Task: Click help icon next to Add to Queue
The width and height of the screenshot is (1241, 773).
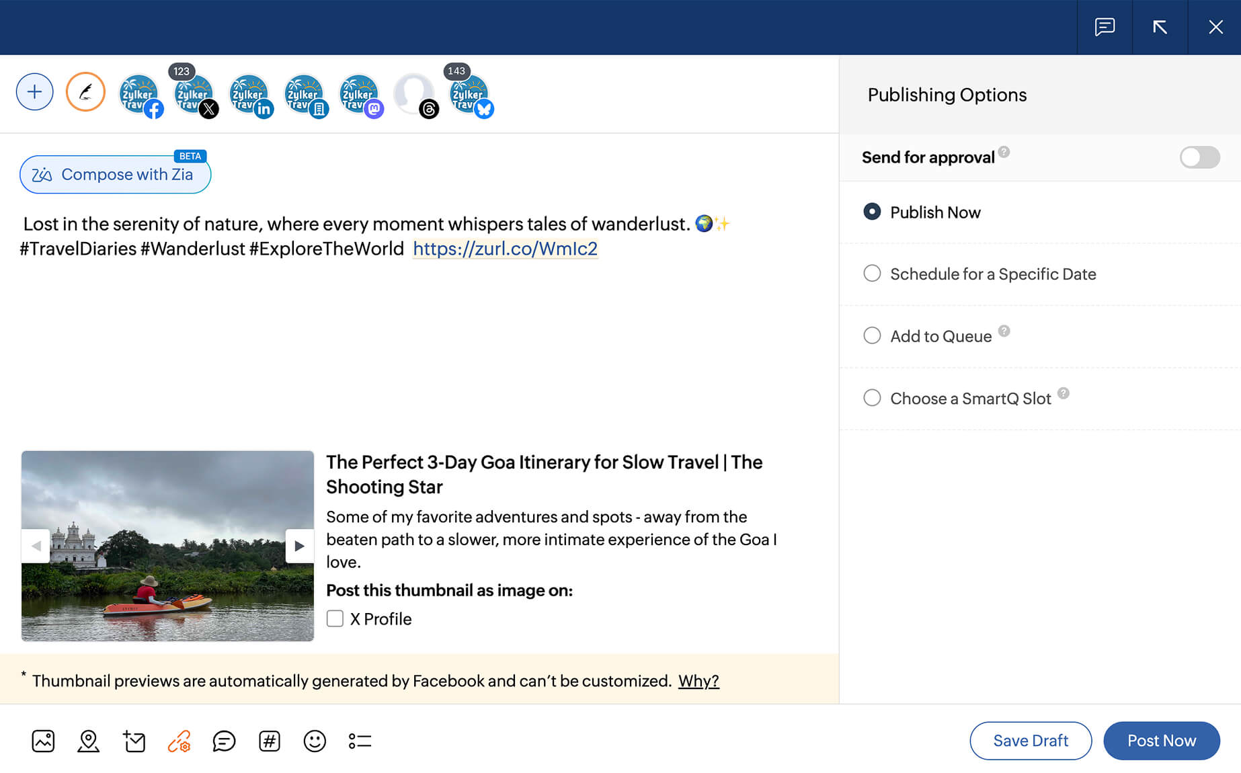Action: [1004, 331]
